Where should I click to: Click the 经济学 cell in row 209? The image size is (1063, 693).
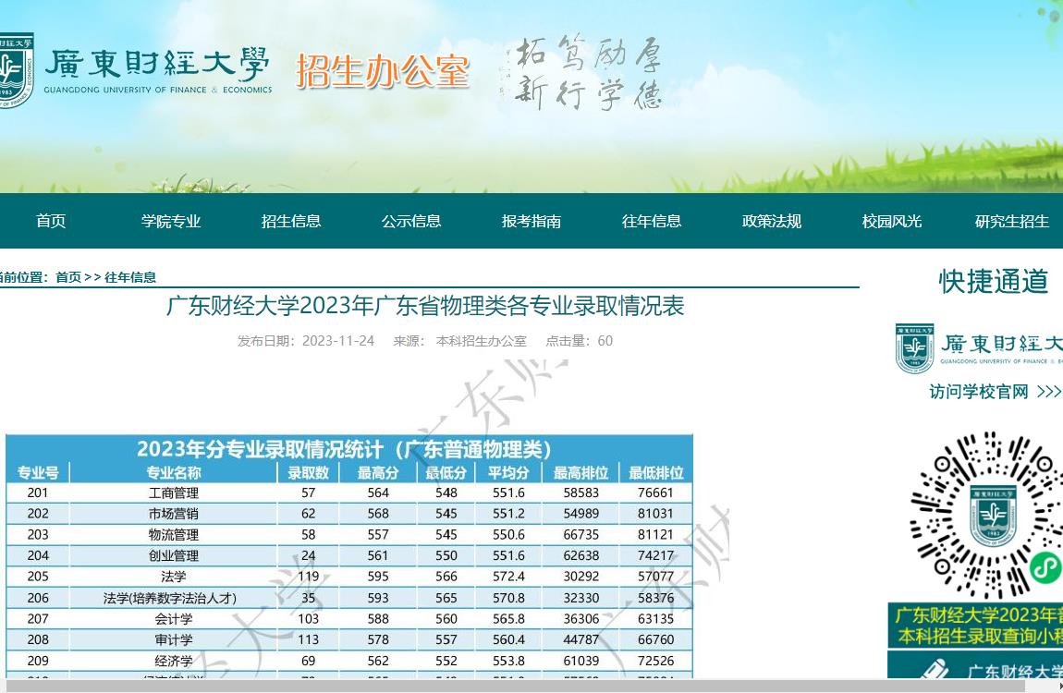point(174,662)
